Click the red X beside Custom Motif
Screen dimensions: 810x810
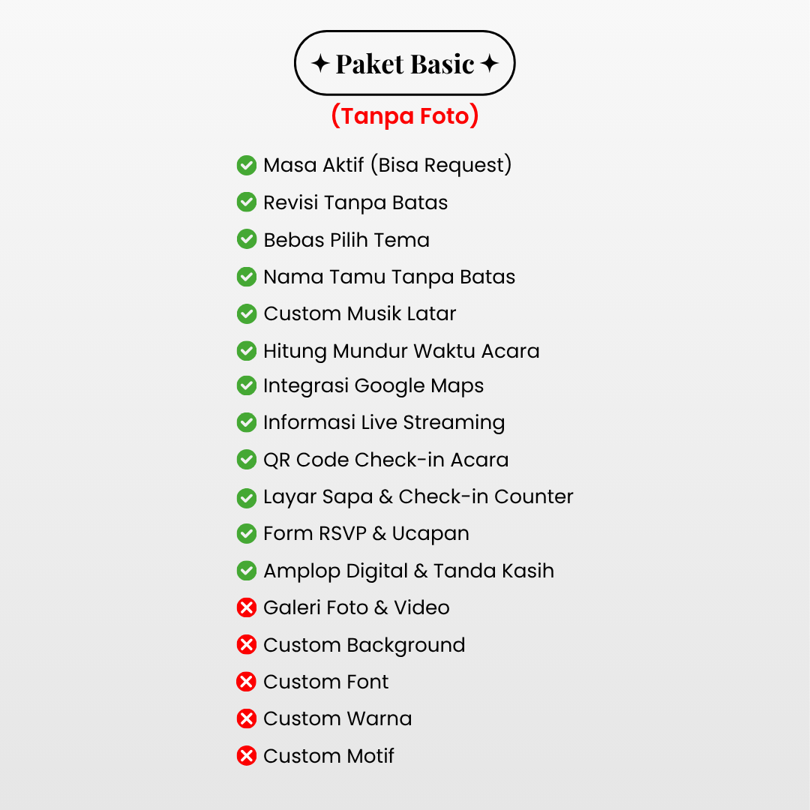[x=247, y=756]
